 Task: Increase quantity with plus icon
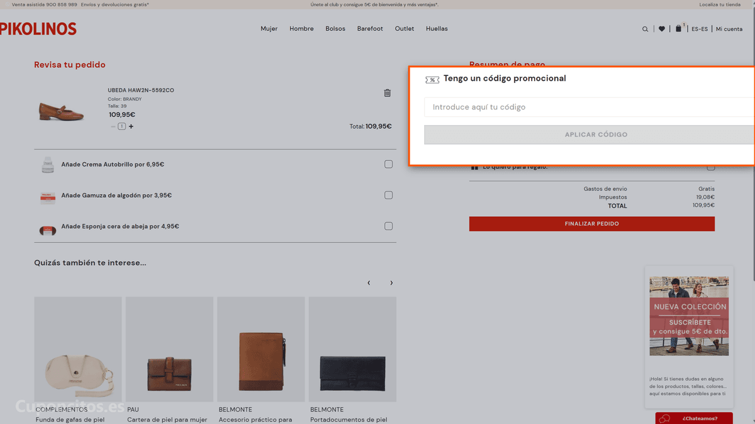[131, 126]
